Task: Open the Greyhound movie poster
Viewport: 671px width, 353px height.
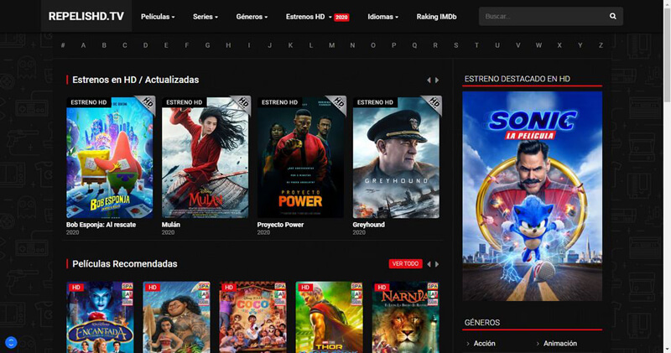Action: coord(396,158)
